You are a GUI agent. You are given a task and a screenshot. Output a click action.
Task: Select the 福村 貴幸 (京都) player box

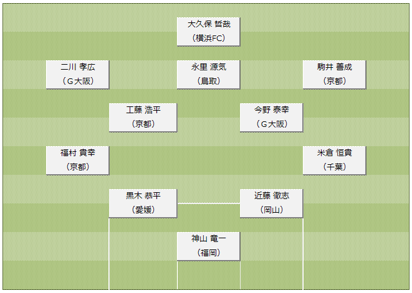[x=77, y=160]
